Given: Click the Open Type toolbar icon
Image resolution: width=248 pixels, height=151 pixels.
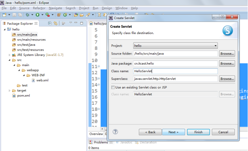Looking at the screenshot, I should coord(76,15).
